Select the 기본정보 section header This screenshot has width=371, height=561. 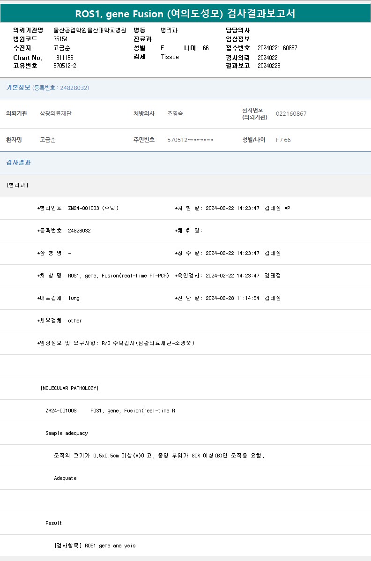coord(18,88)
